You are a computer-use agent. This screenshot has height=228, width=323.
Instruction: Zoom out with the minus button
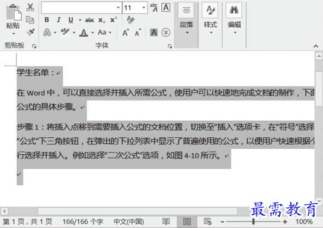click(x=222, y=221)
